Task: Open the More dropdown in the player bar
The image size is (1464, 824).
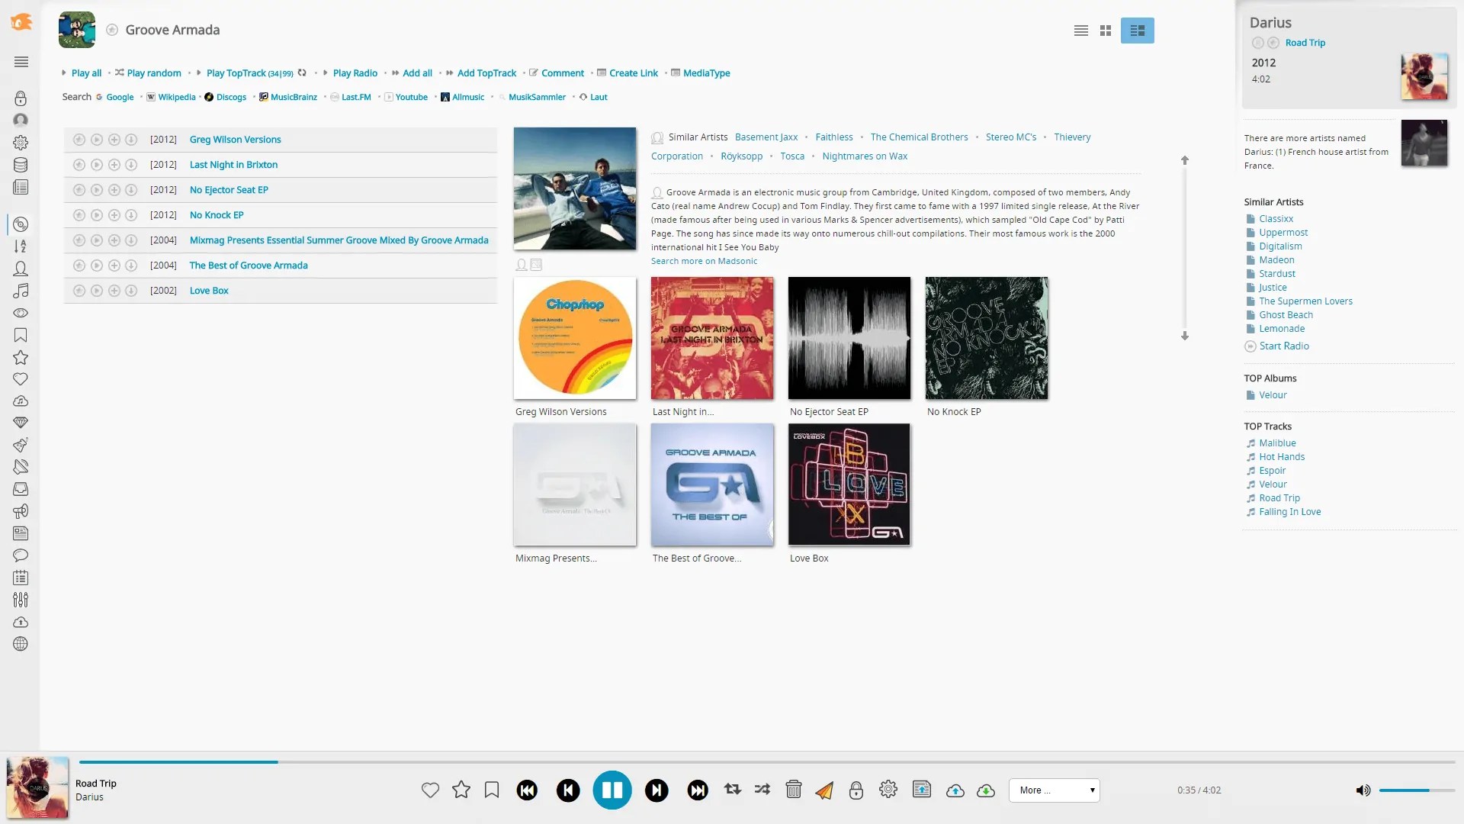Action: (1054, 790)
